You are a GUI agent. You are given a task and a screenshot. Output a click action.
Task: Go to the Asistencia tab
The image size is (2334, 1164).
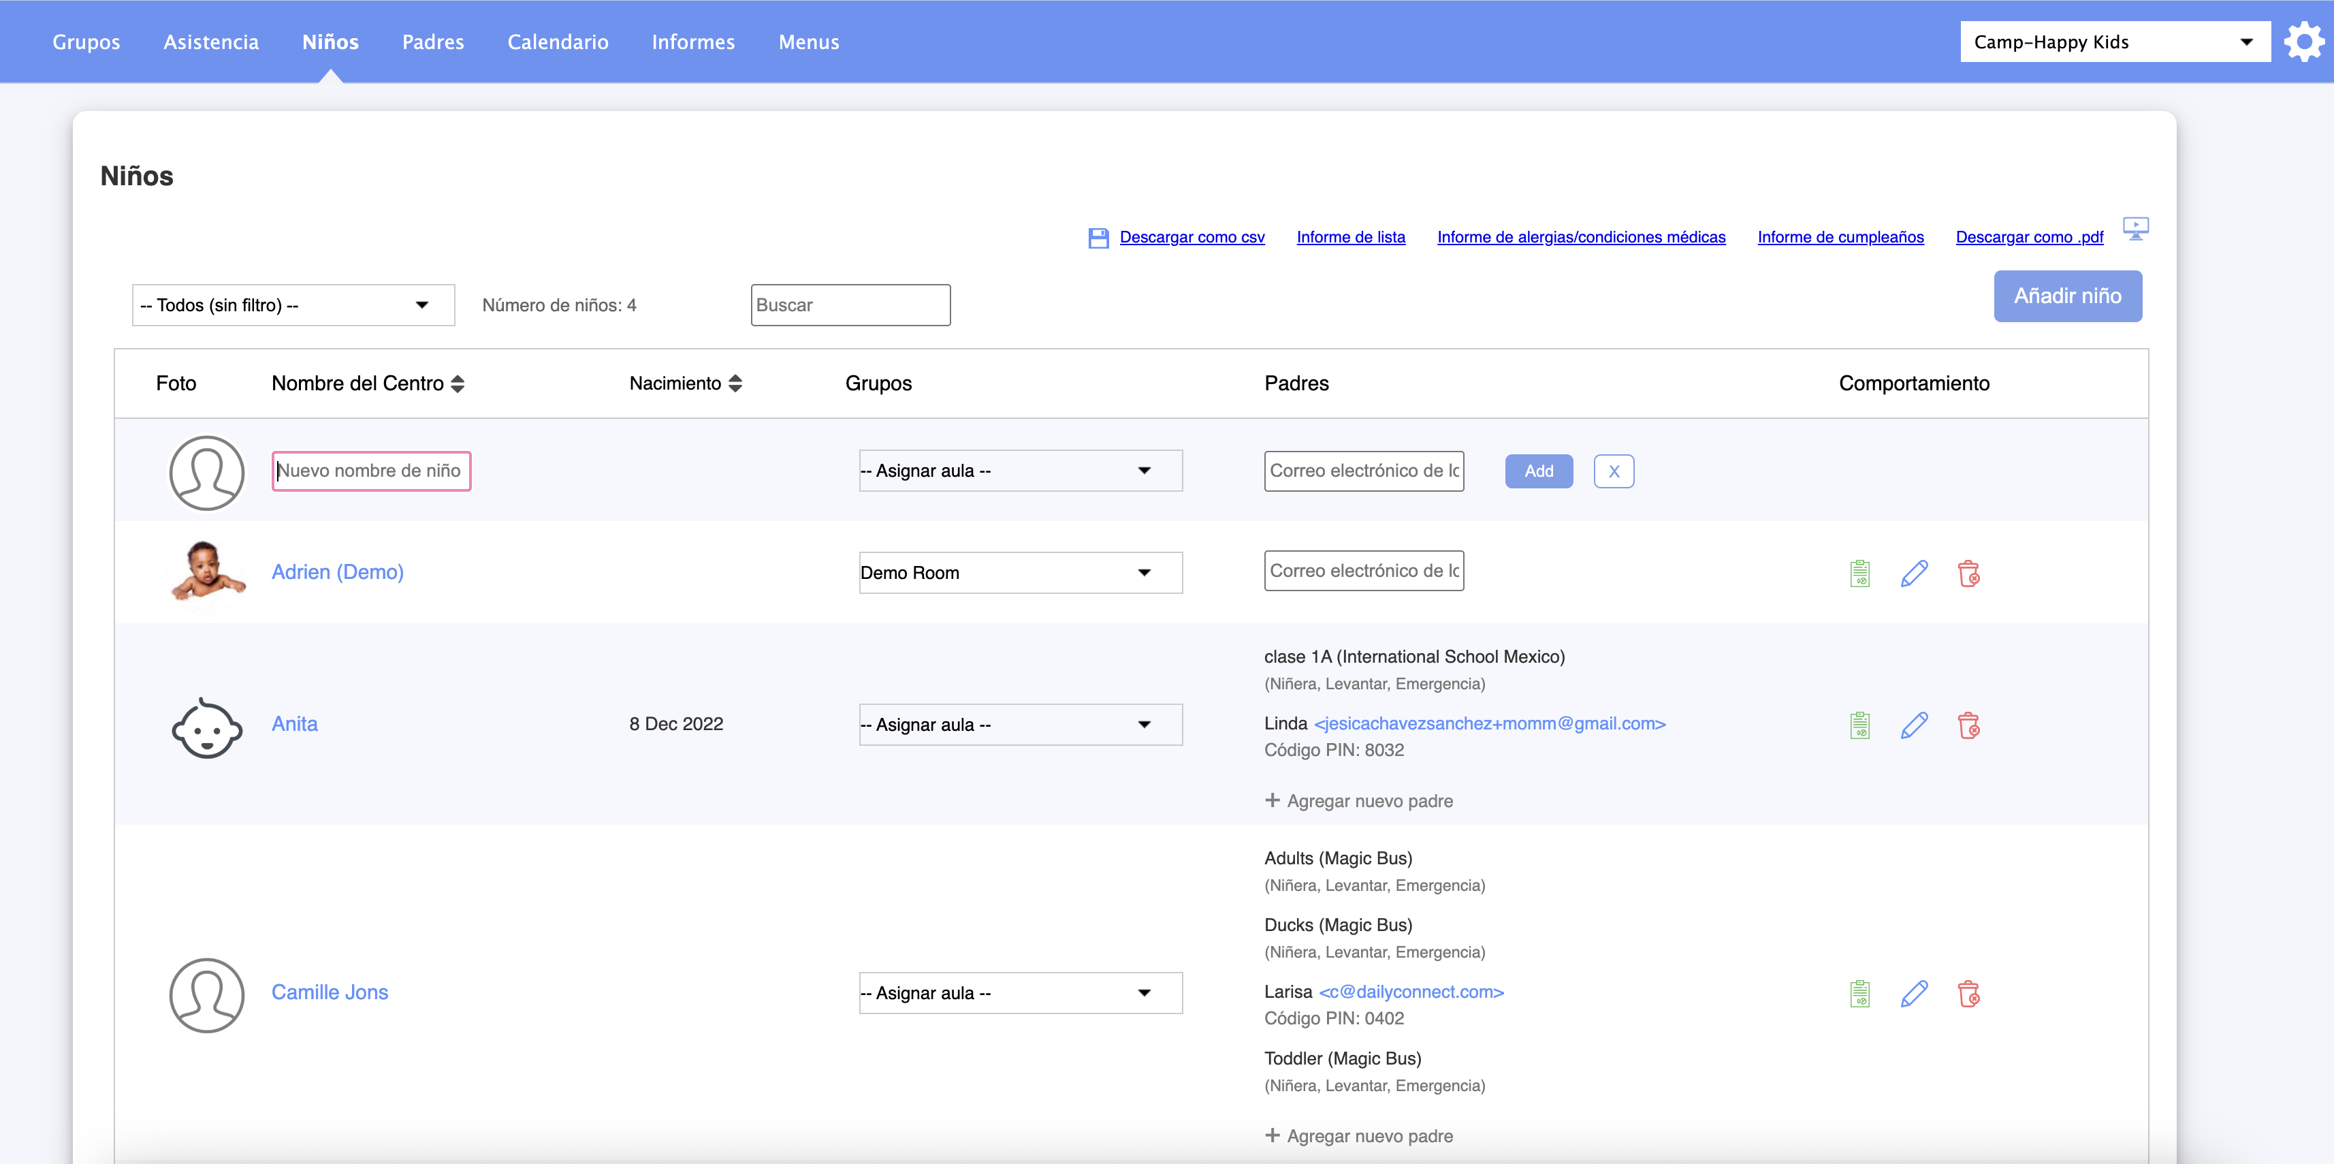coord(210,42)
